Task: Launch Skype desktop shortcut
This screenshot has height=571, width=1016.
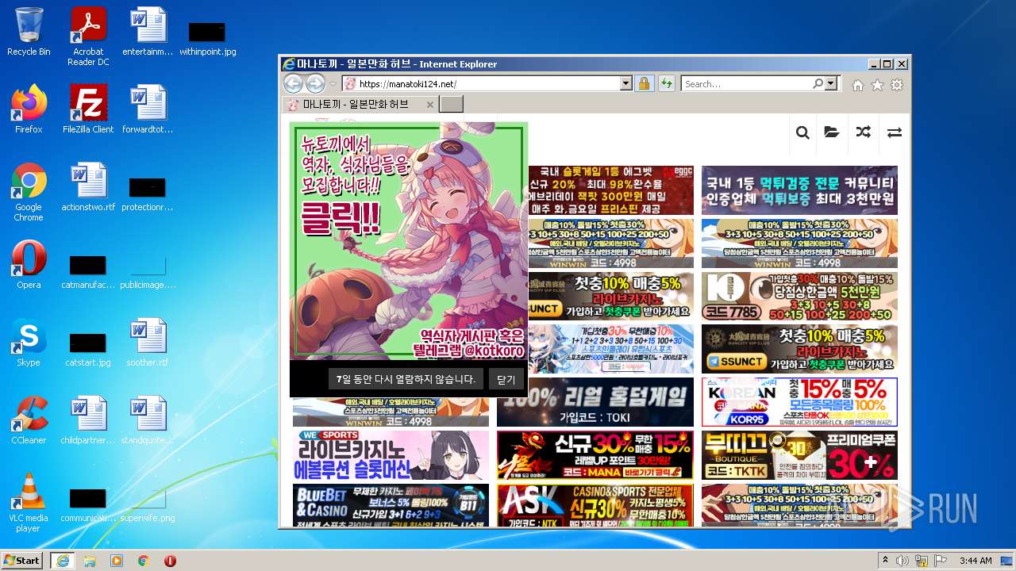Action: click(29, 343)
